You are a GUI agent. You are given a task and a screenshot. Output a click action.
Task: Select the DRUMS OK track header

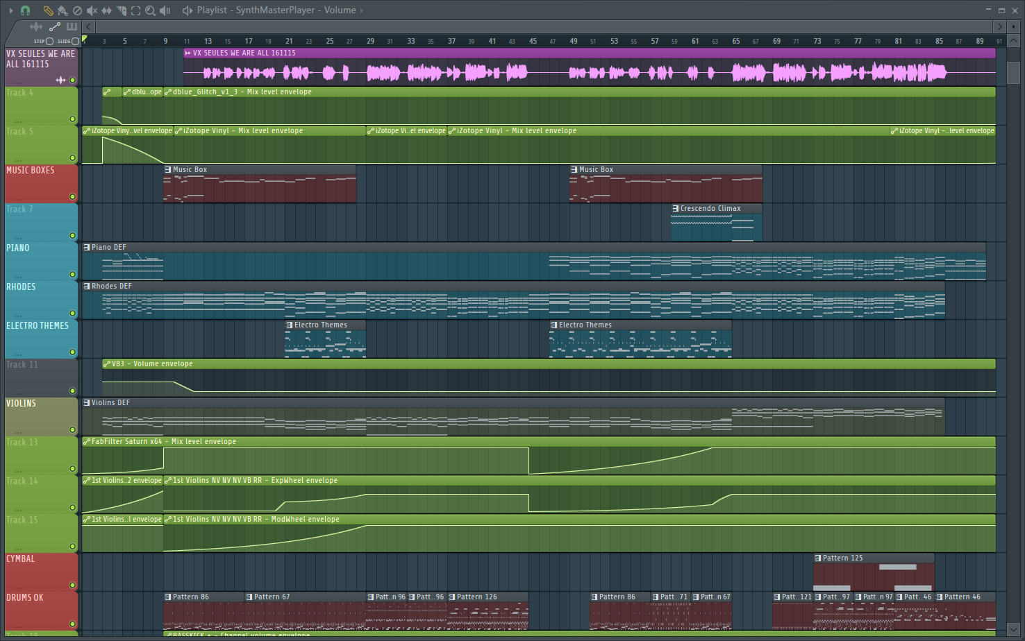(x=41, y=611)
